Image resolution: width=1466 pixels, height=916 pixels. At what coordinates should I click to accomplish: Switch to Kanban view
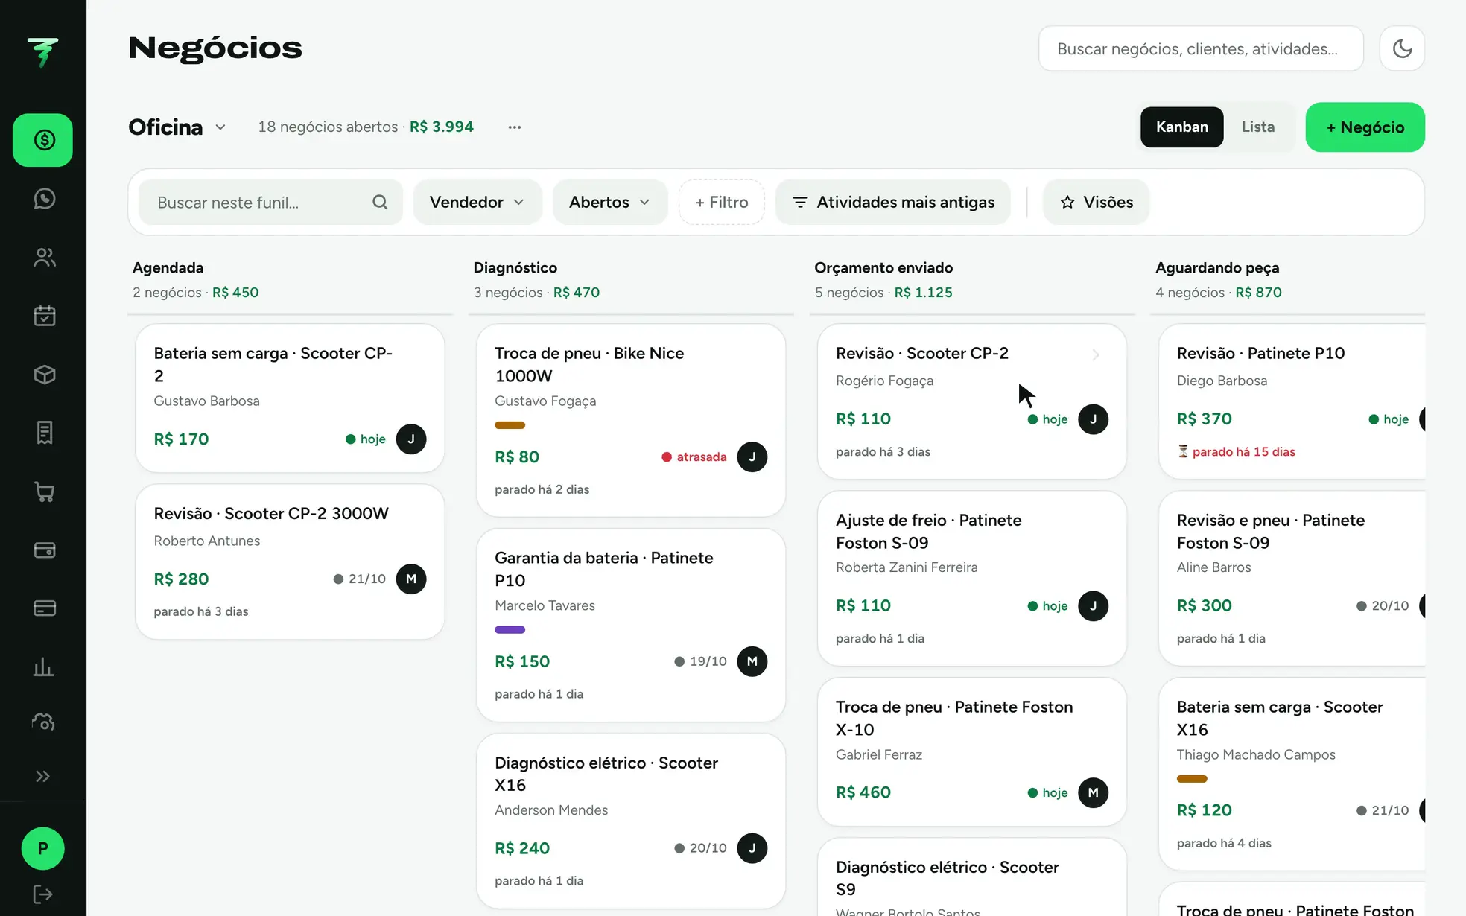(1182, 127)
